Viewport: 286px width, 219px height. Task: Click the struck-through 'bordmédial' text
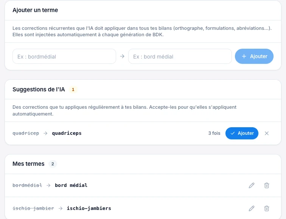coord(27,185)
